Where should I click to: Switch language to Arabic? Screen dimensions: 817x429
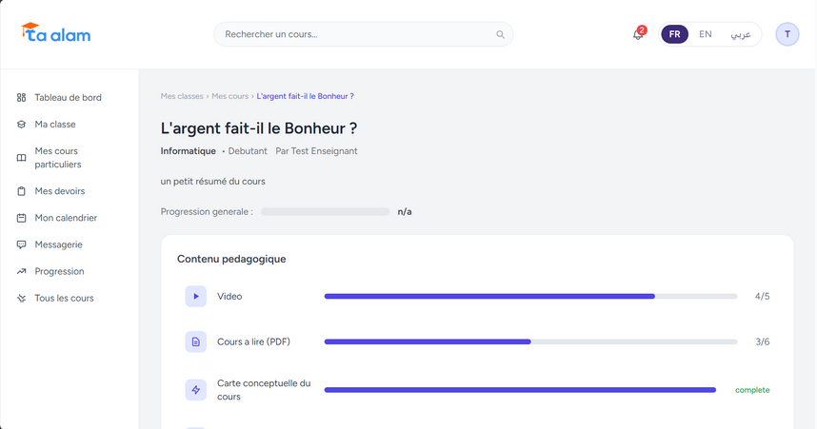click(741, 34)
